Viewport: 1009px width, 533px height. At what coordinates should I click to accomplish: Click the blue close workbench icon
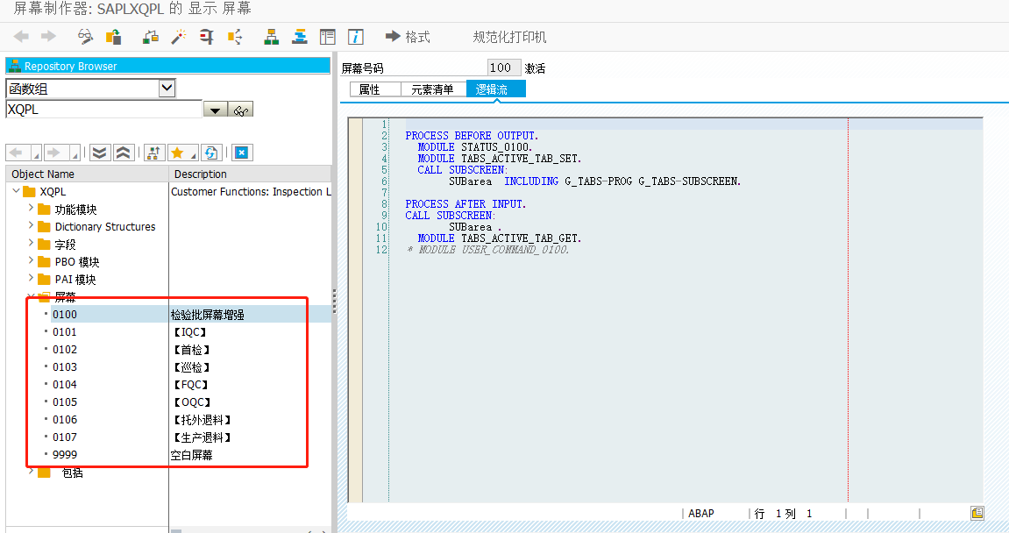click(241, 152)
